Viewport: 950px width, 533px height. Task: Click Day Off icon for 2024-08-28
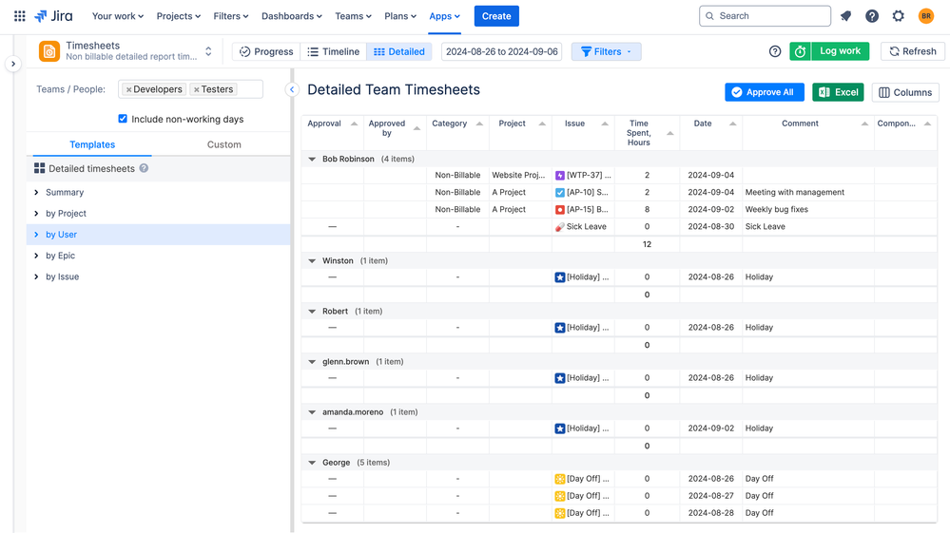(x=560, y=513)
